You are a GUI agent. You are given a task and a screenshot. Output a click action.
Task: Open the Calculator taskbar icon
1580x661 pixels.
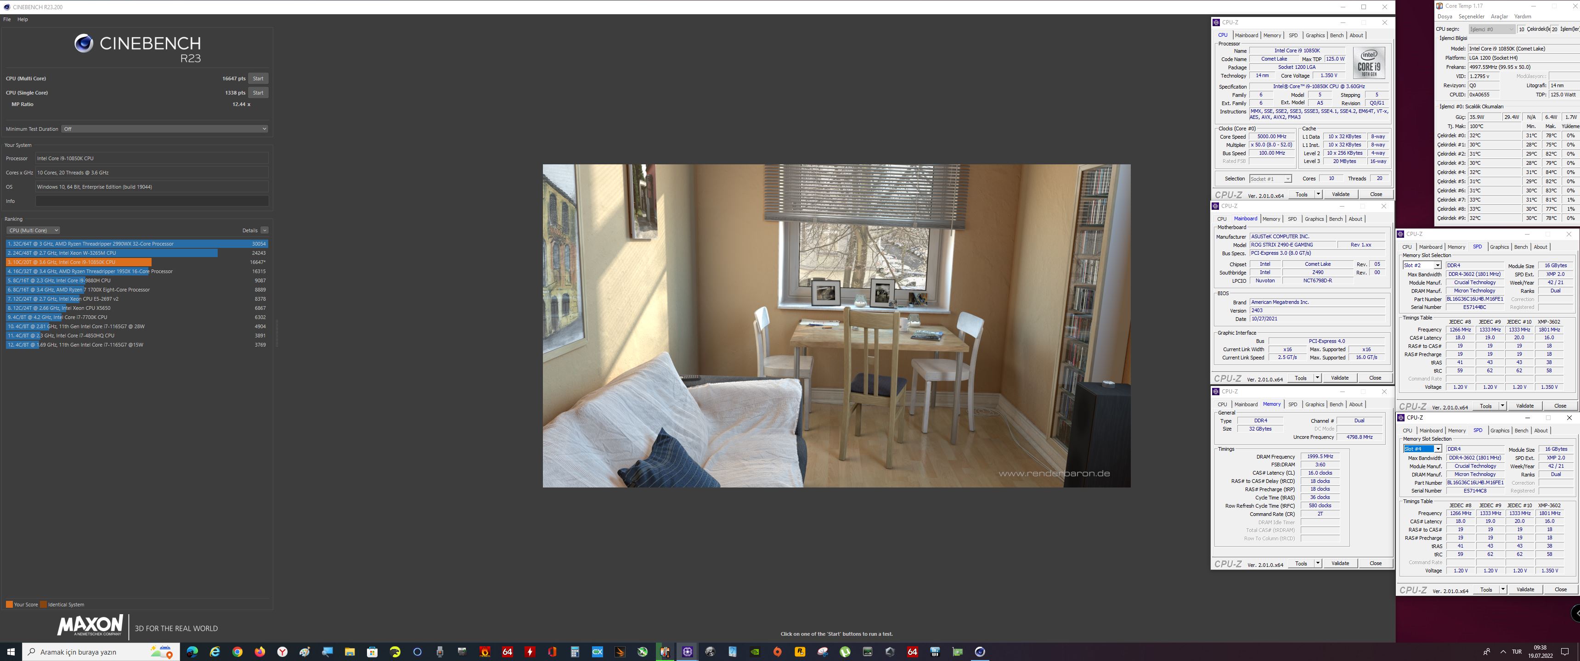575,652
